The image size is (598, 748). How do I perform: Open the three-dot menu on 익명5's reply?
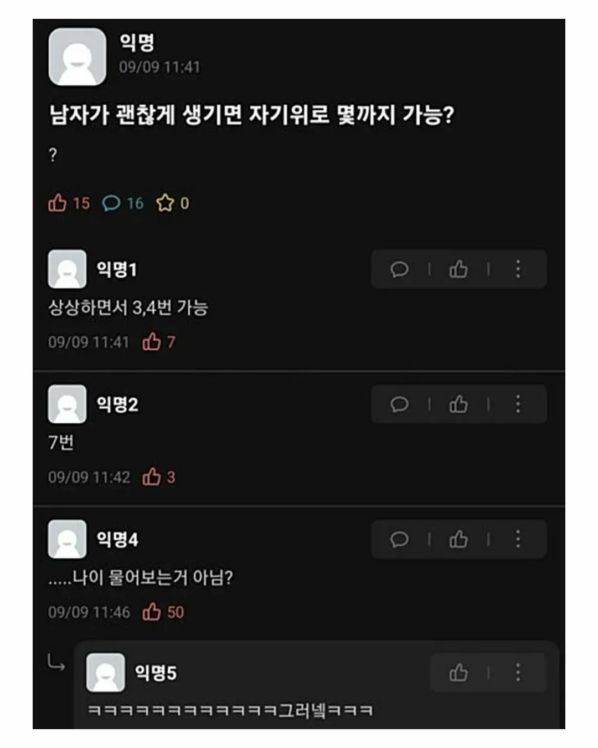coord(518,672)
